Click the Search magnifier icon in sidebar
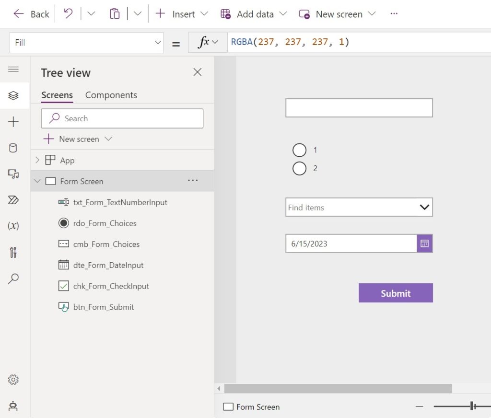 [13, 279]
